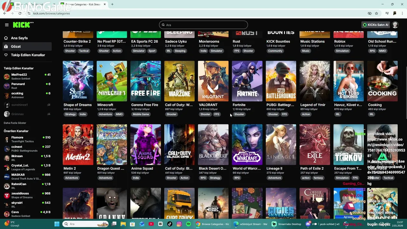
Task: Bookmark this page with the star icon
Action: click(x=376, y=13)
